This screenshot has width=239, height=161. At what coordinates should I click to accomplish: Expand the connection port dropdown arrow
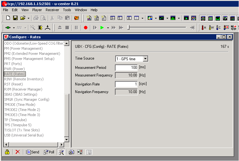[x=14, y=28]
